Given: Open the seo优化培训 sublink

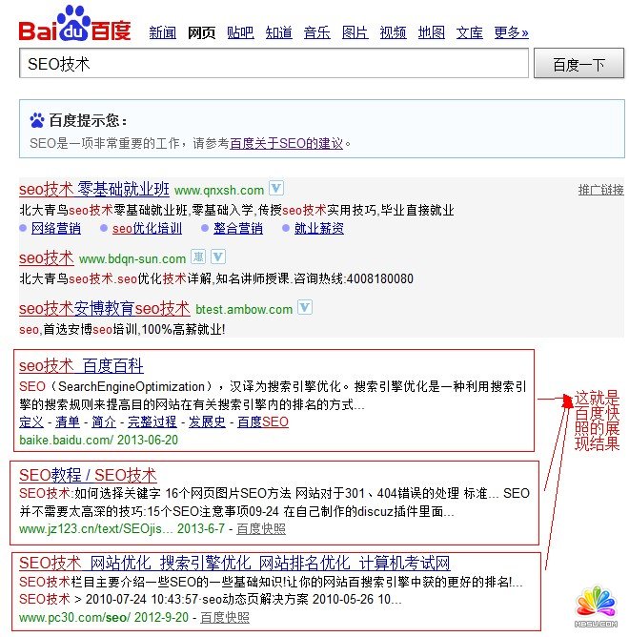Looking at the screenshot, I should pos(147,228).
